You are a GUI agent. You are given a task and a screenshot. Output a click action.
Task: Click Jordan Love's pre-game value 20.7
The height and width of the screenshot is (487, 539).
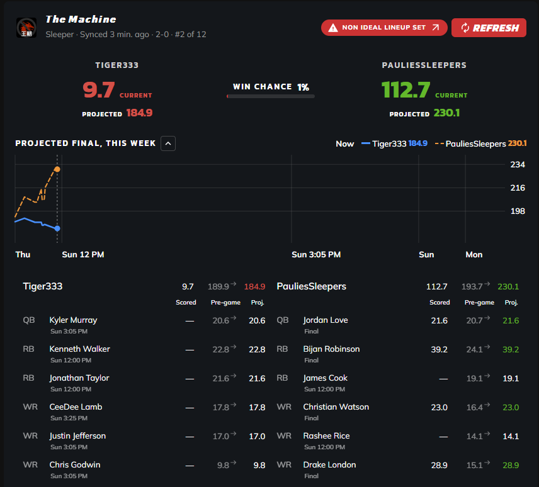(x=474, y=321)
